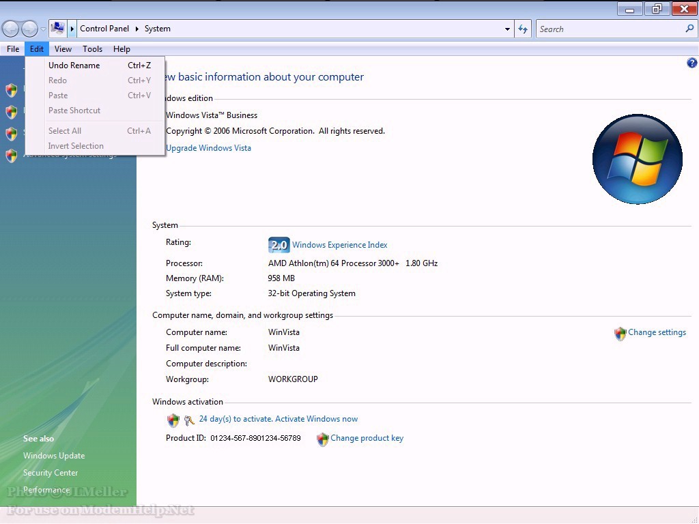Open the View menu

coord(63,49)
